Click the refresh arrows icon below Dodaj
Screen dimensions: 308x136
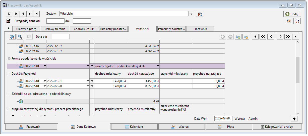297,21
